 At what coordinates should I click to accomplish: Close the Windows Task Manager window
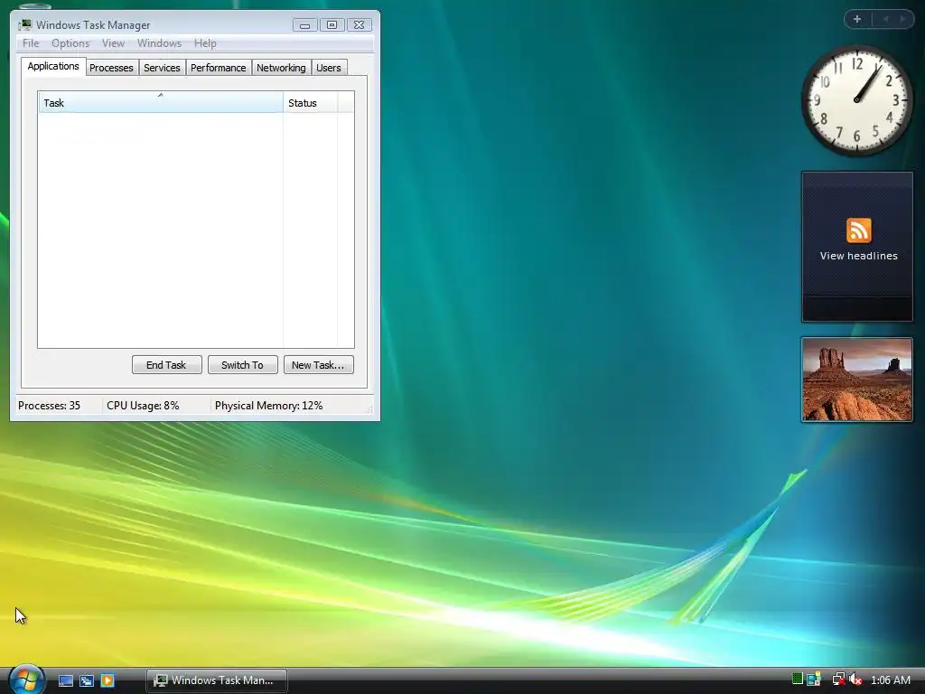pyautogui.click(x=360, y=24)
